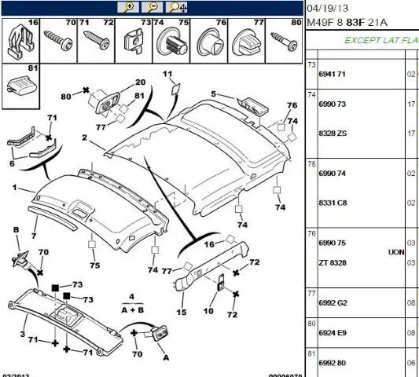Image resolution: width=419 pixels, height=377 pixels.
Task: Click the zoom in magnifier icon
Action: (x=128, y=7)
